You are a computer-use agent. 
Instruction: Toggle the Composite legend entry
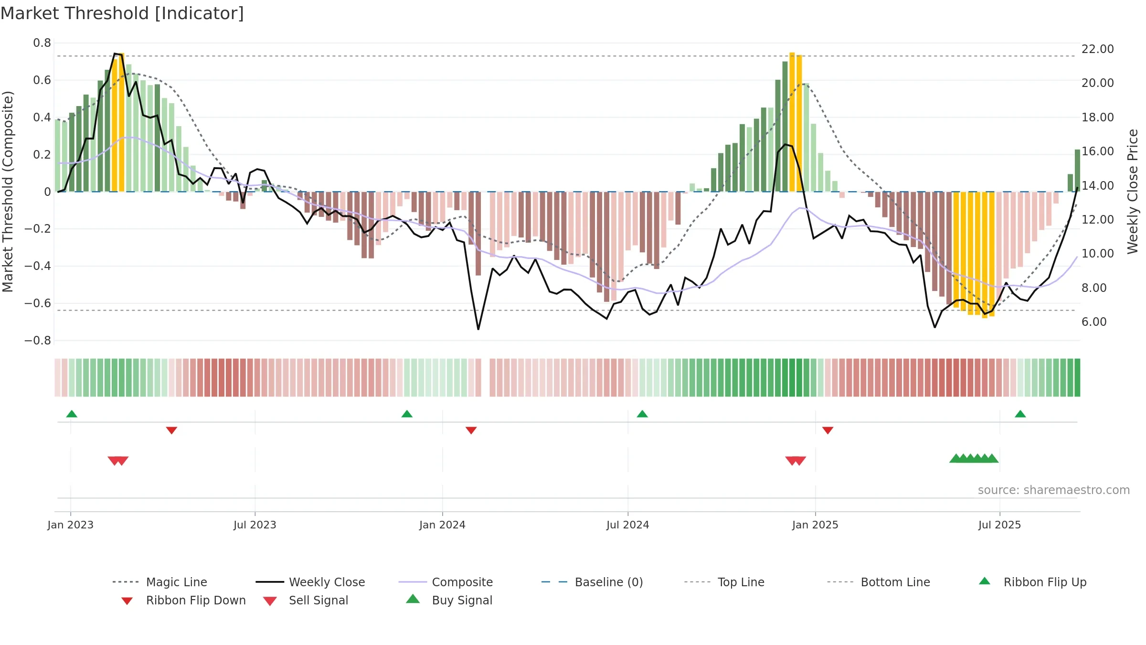click(x=446, y=582)
